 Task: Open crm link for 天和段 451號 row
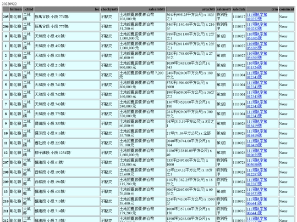click(x=257, y=36)
